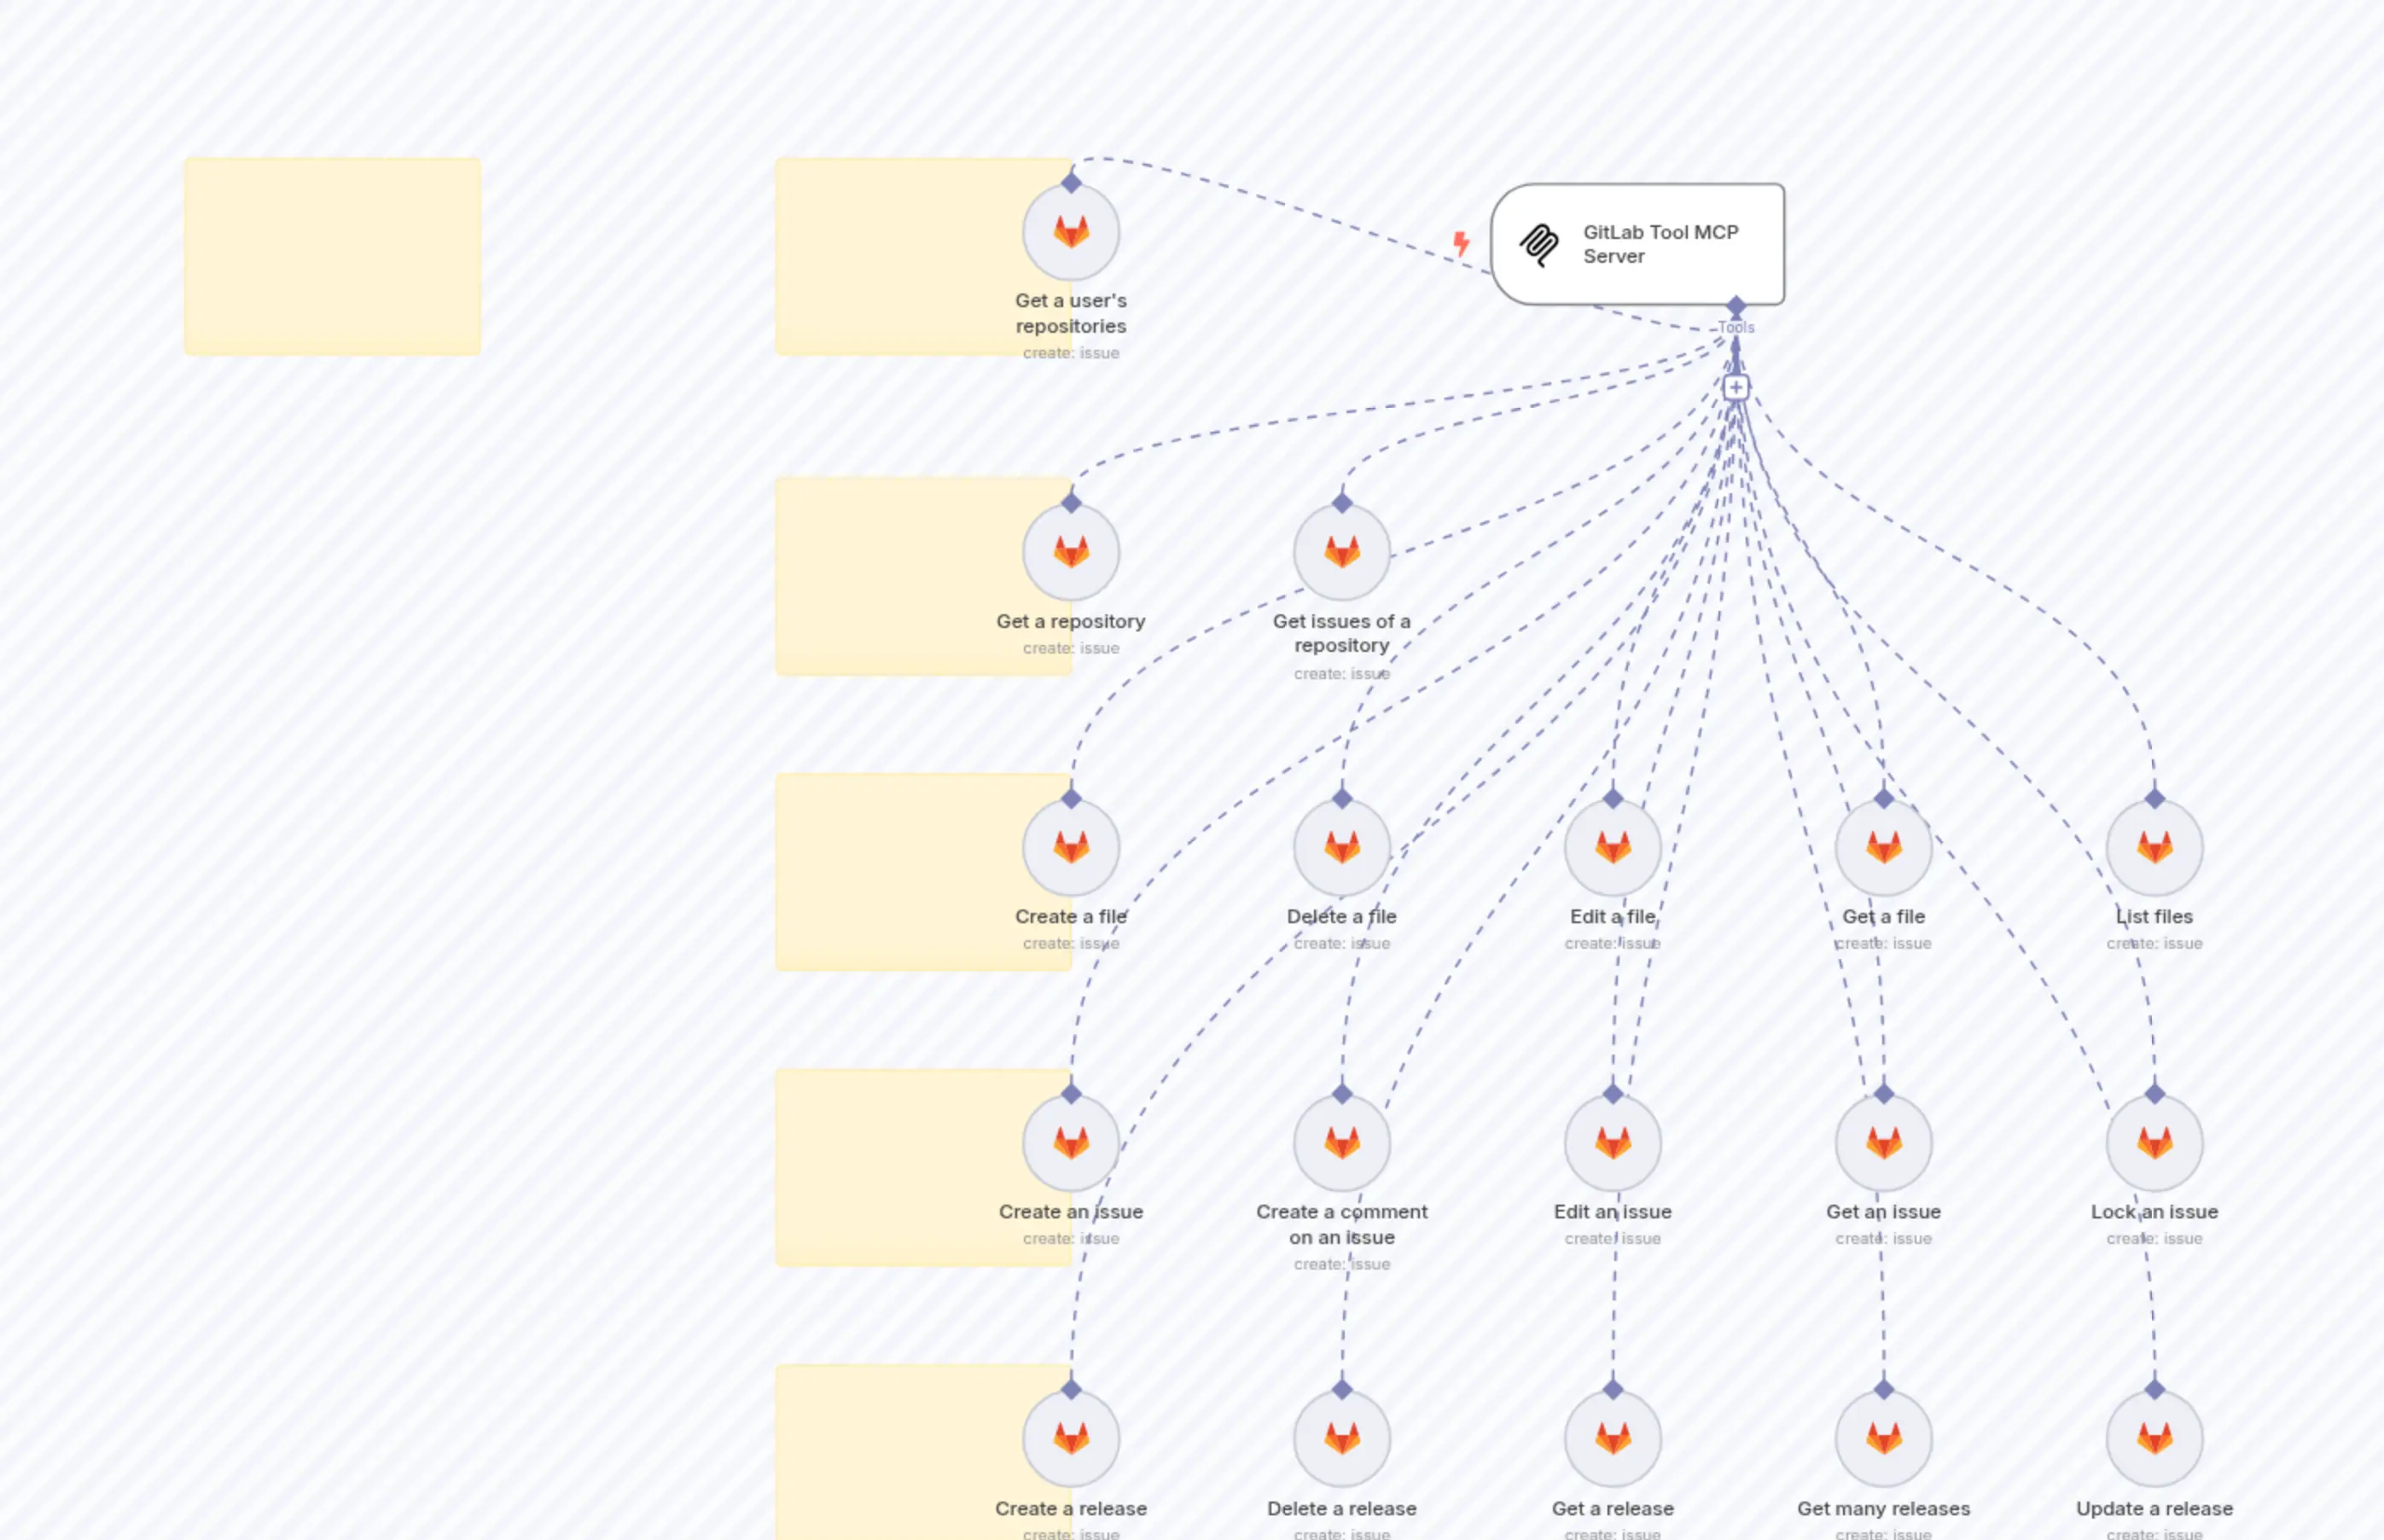
Task: Open the "Get a file" GitLab node
Action: (1883, 846)
